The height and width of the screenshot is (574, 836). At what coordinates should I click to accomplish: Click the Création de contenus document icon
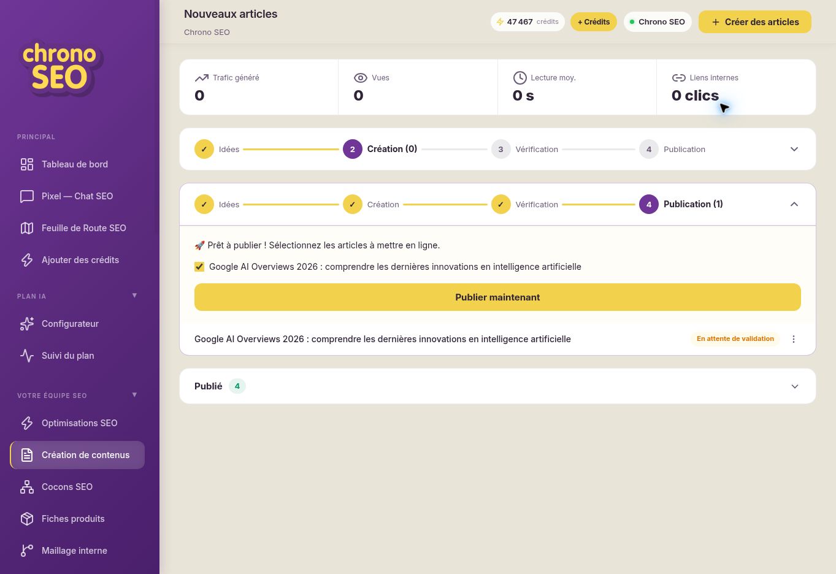tap(27, 455)
